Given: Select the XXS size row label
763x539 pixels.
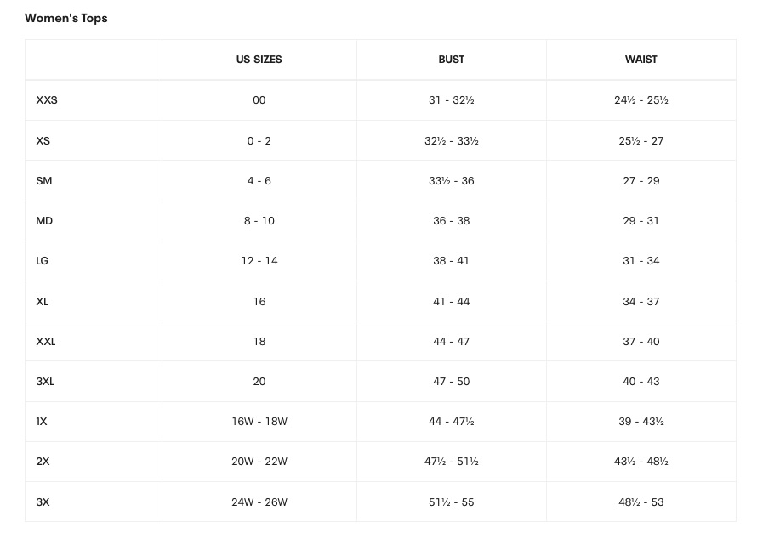Looking at the screenshot, I should 47,100.
